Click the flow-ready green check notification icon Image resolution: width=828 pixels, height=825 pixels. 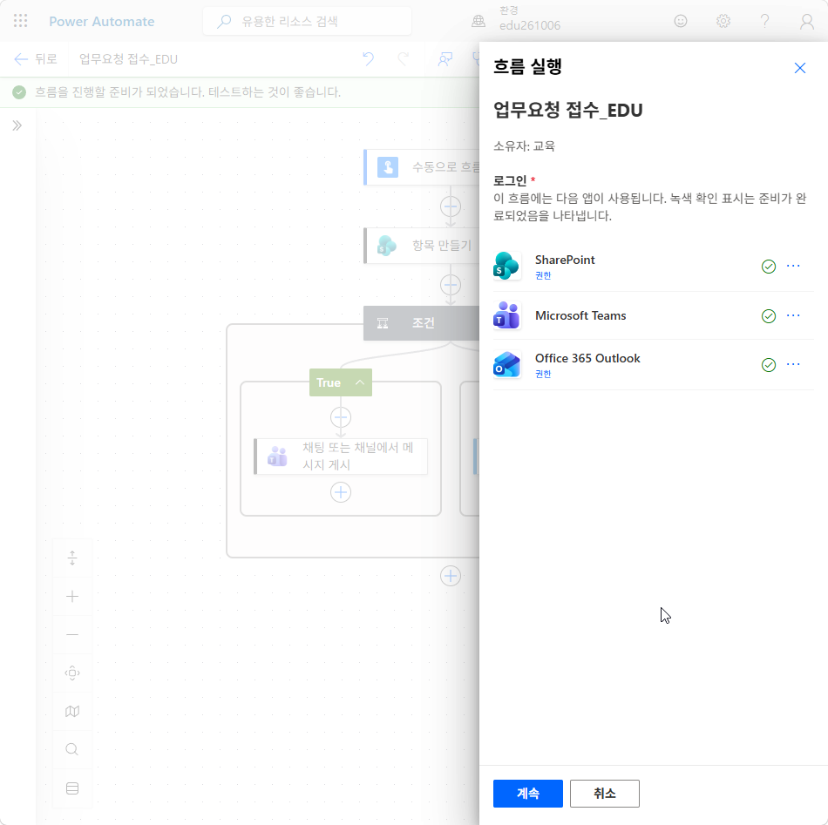click(x=19, y=92)
